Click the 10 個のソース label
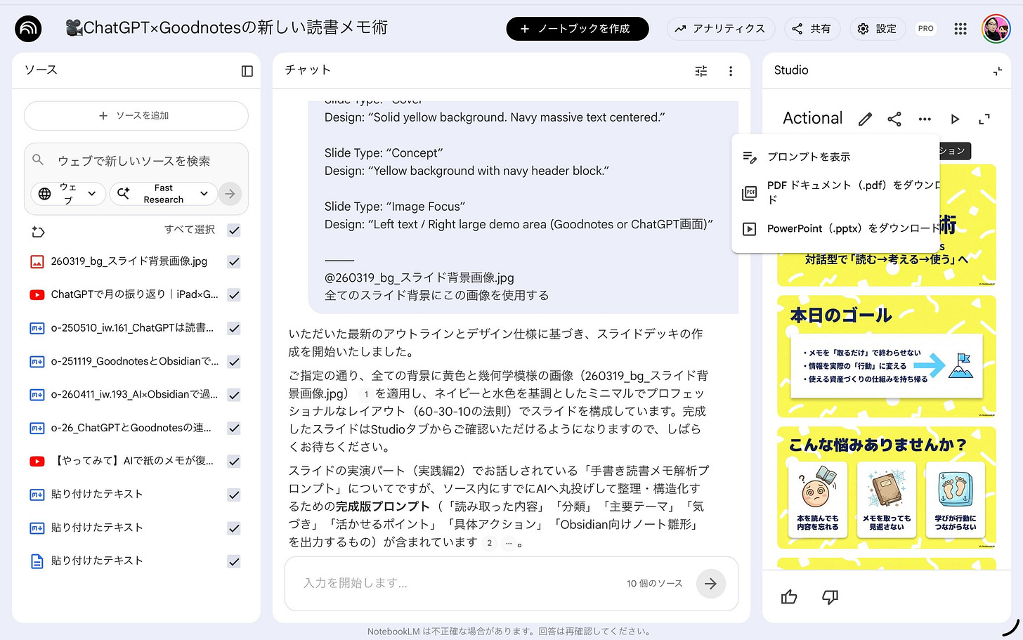 coord(655,584)
